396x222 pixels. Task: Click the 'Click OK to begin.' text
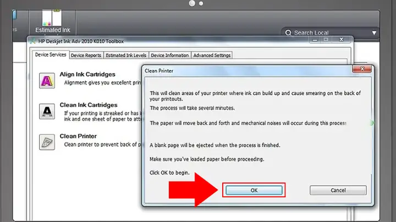169,173
